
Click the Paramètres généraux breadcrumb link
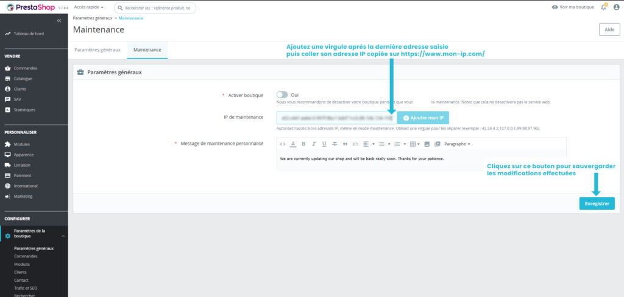click(93, 18)
